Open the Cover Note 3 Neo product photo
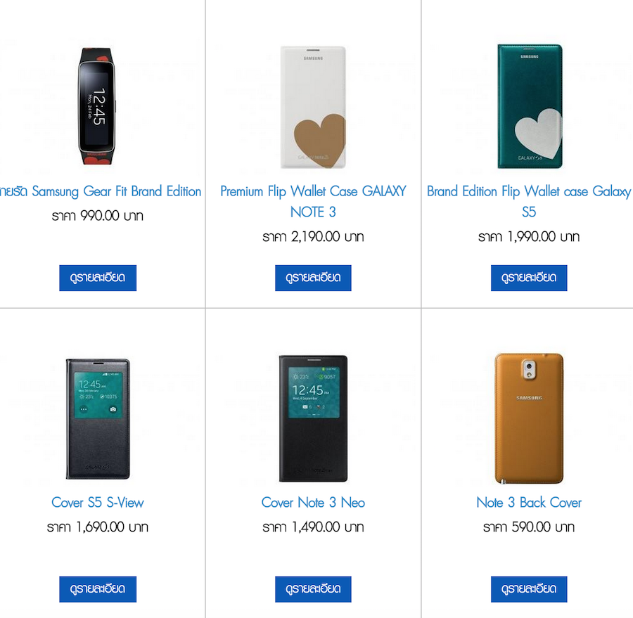Viewport: 633px width, 618px height. [313, 419]
